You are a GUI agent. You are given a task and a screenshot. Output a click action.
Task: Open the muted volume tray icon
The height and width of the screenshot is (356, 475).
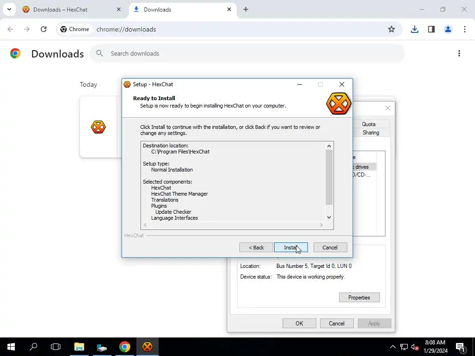pyautogui.click(x=415, y=347)
